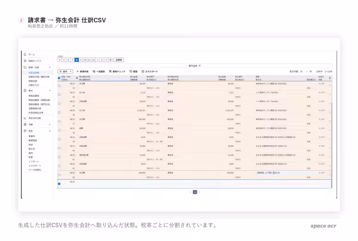Image resolution: width=358 pixels, height=241 pixels.
Task: Check the box for the 08/13 仕入高 2,112 row
Action: 59,95
